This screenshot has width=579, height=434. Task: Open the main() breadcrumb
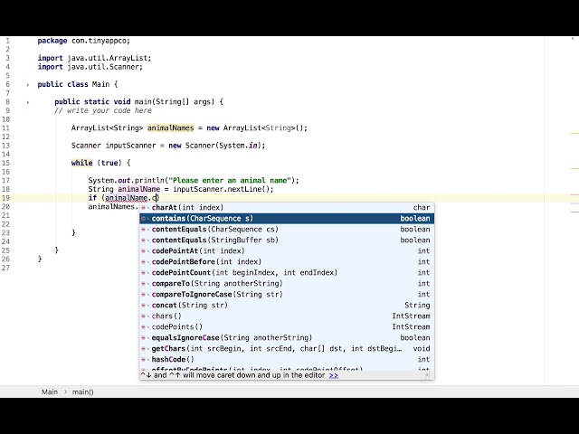tap(82, 392)
